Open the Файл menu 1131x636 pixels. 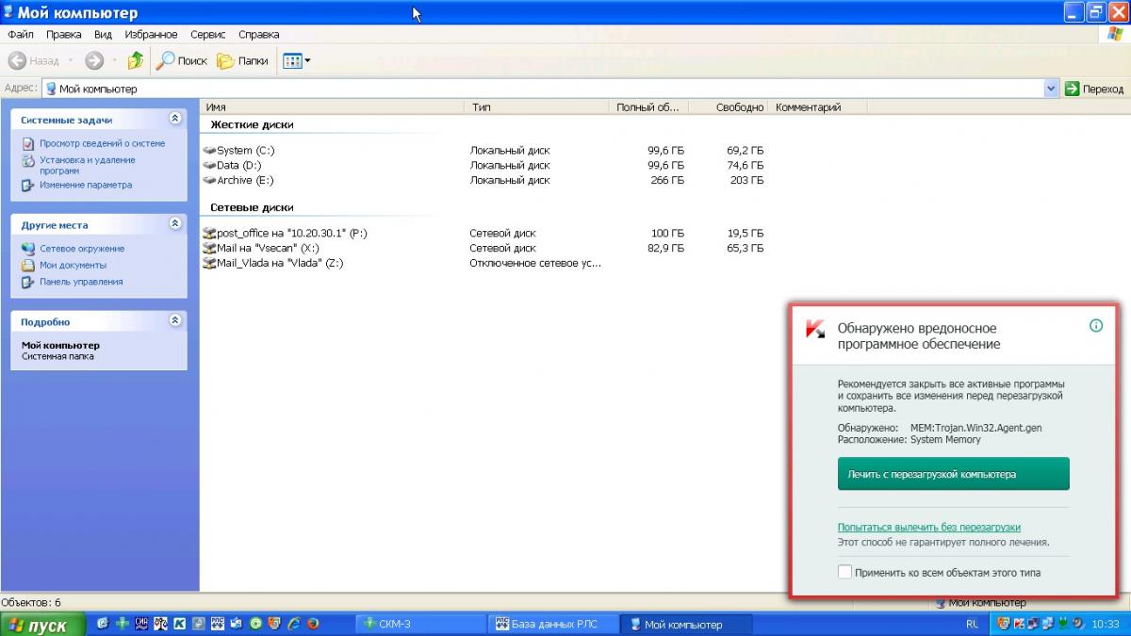point(21,35)
